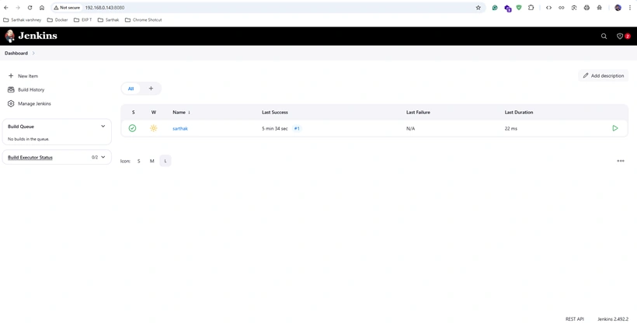
Task: Click the New Item plus icon
Action: (x=11, y=76)
